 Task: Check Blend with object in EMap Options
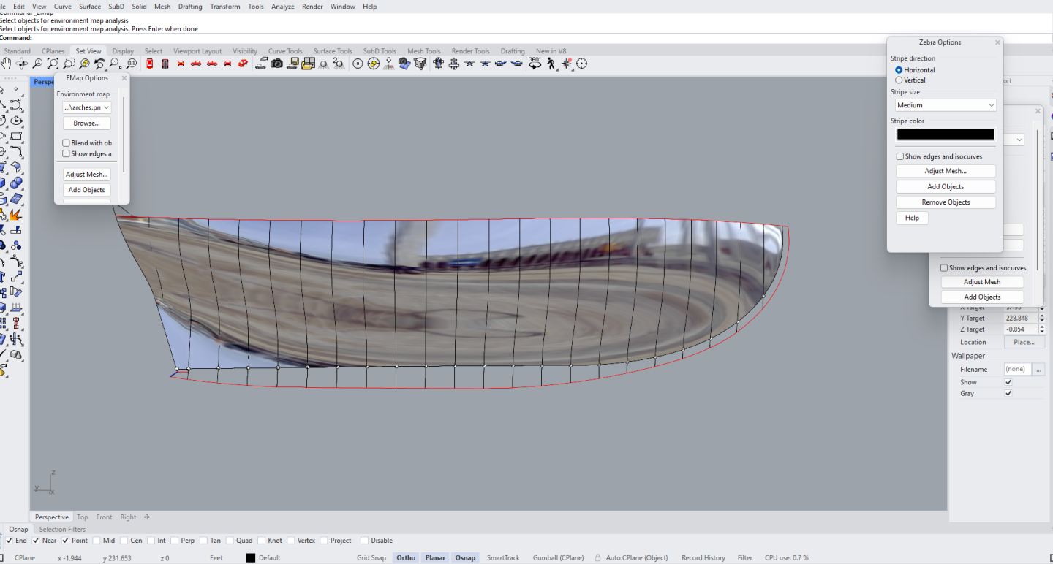tap(66, 143)
